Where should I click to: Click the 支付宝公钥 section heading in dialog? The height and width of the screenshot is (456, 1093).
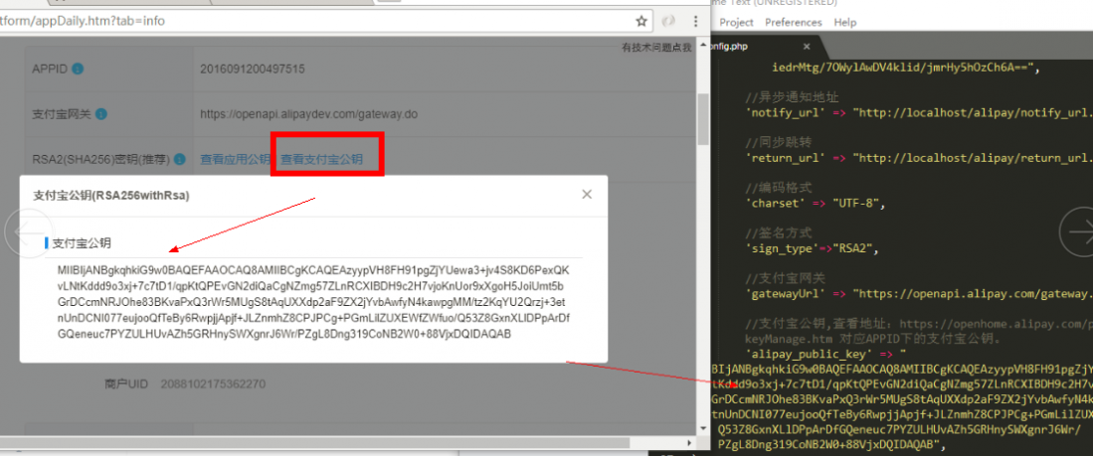click(x=82, y=243)
